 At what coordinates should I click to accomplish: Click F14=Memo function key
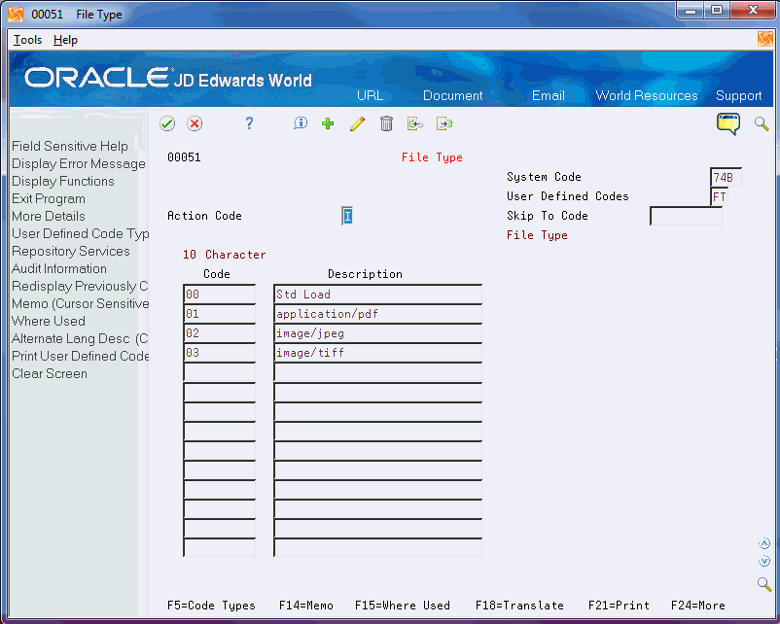coord(306,606)
